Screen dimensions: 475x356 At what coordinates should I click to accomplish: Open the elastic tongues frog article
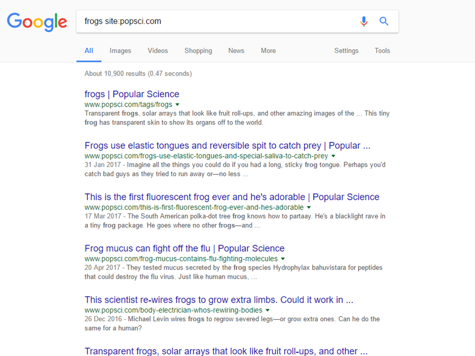(227, 146)
